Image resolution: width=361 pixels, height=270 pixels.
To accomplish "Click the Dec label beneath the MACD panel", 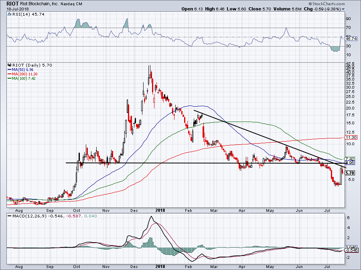I will [134, 266].
